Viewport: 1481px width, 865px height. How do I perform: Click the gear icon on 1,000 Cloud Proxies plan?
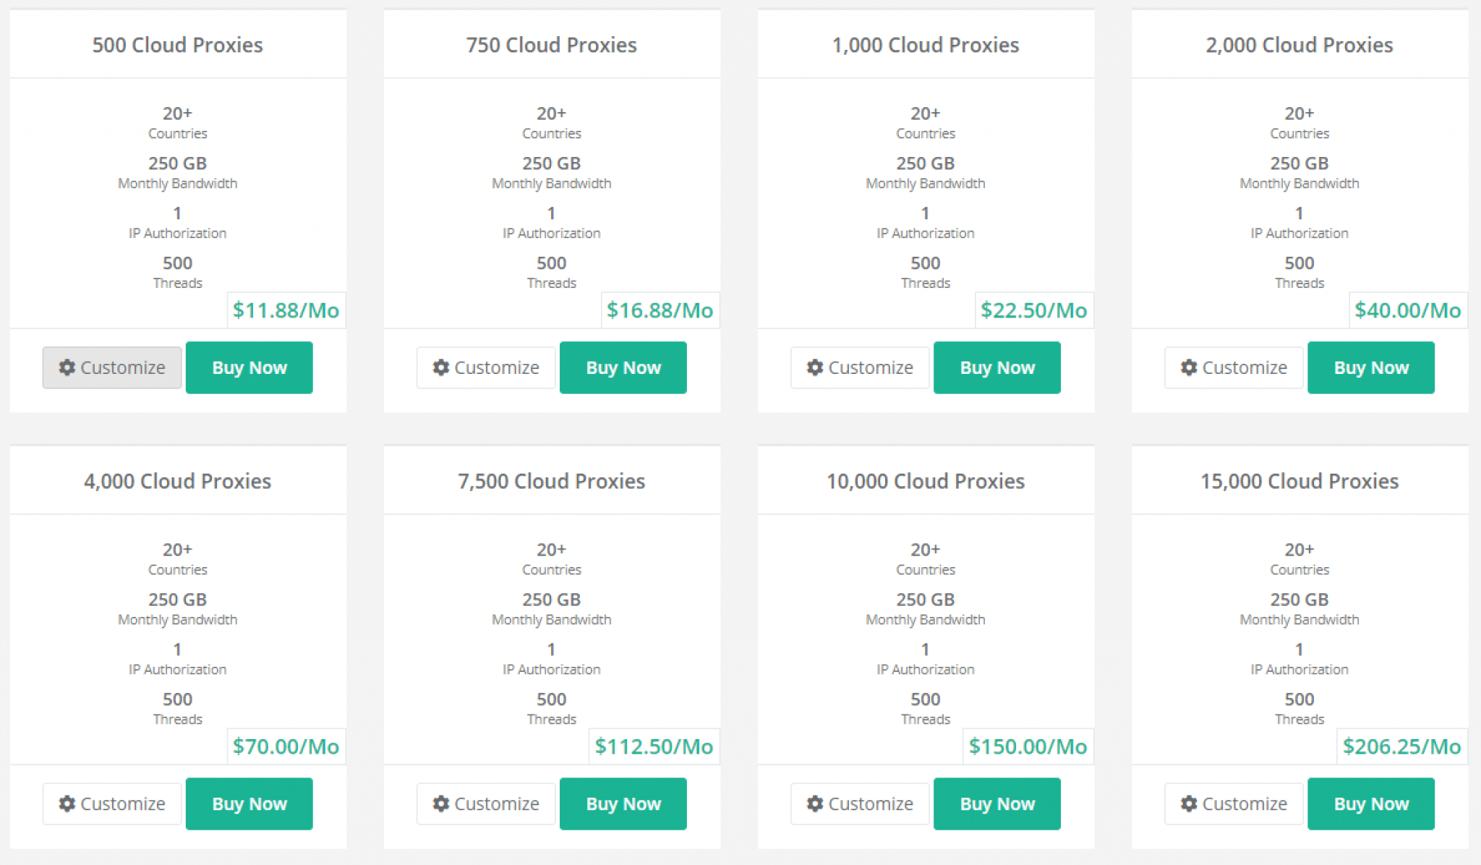click(815, 367)
